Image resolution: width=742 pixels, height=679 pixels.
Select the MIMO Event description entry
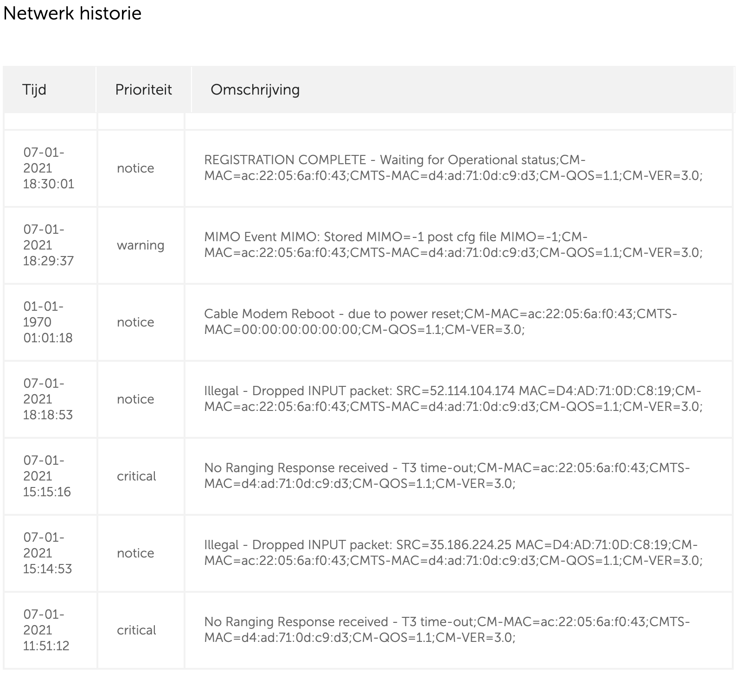[x=453, y=245]
